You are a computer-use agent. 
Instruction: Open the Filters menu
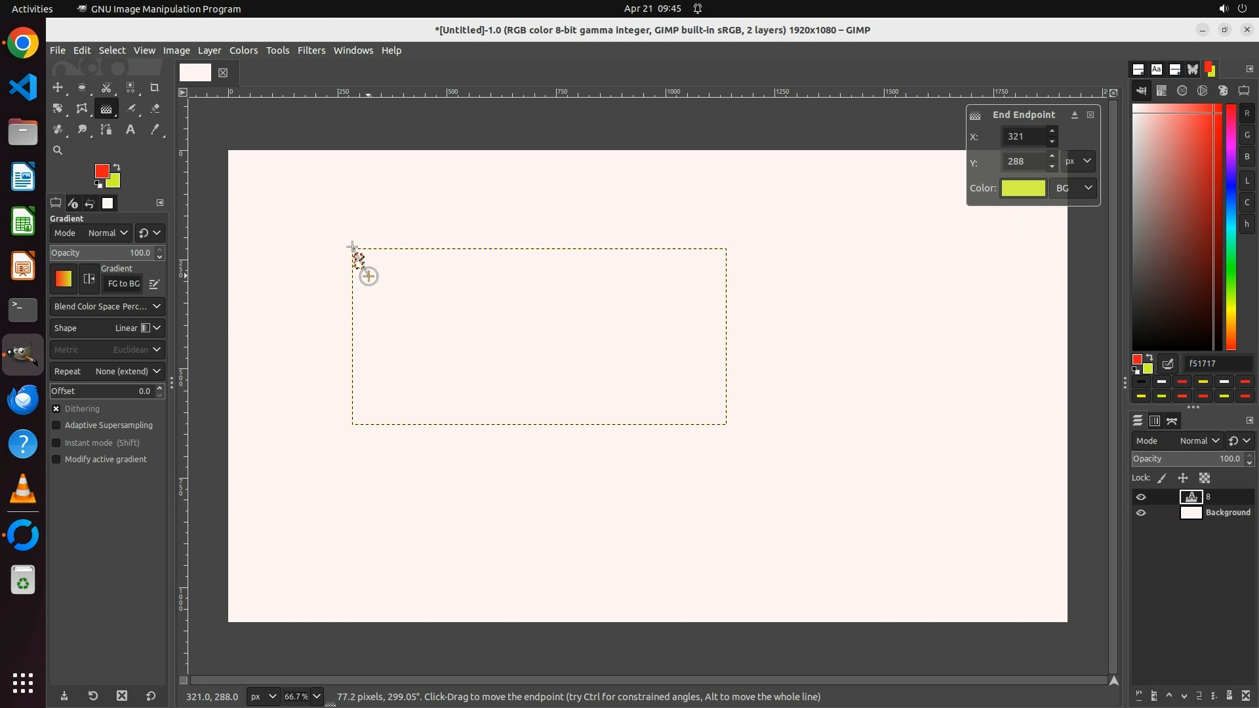[x=311, y=50]
